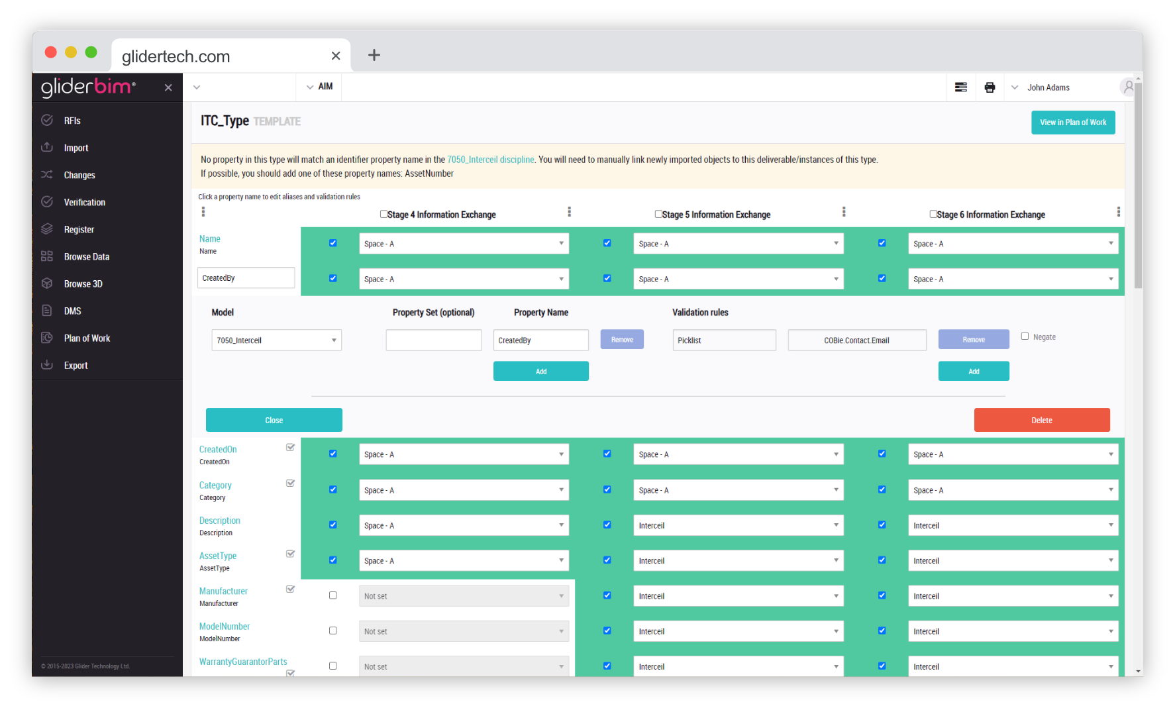Open Stage 6 Information Exchange kebab menu

click(x=1118, y=212)
